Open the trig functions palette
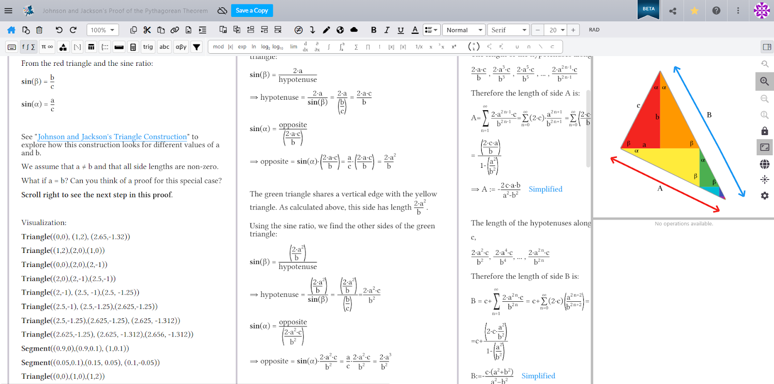 pyautogui.click(x=148, y=47)
